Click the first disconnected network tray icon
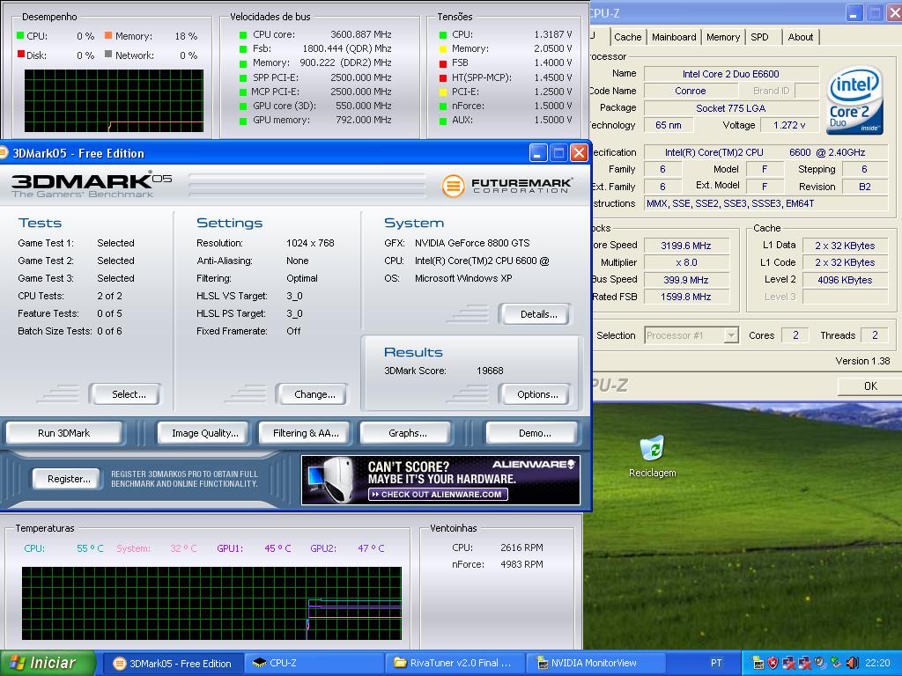902x676 pixels. coord(788,663)
